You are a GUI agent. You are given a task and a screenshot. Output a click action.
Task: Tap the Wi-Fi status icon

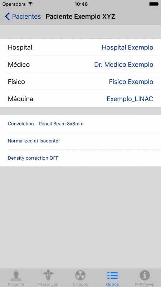tap(31, 4)
